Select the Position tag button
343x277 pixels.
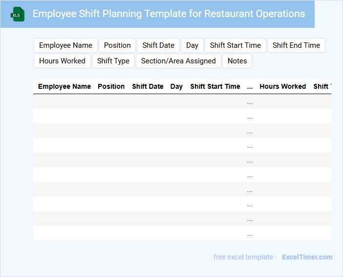pos(117,45)
